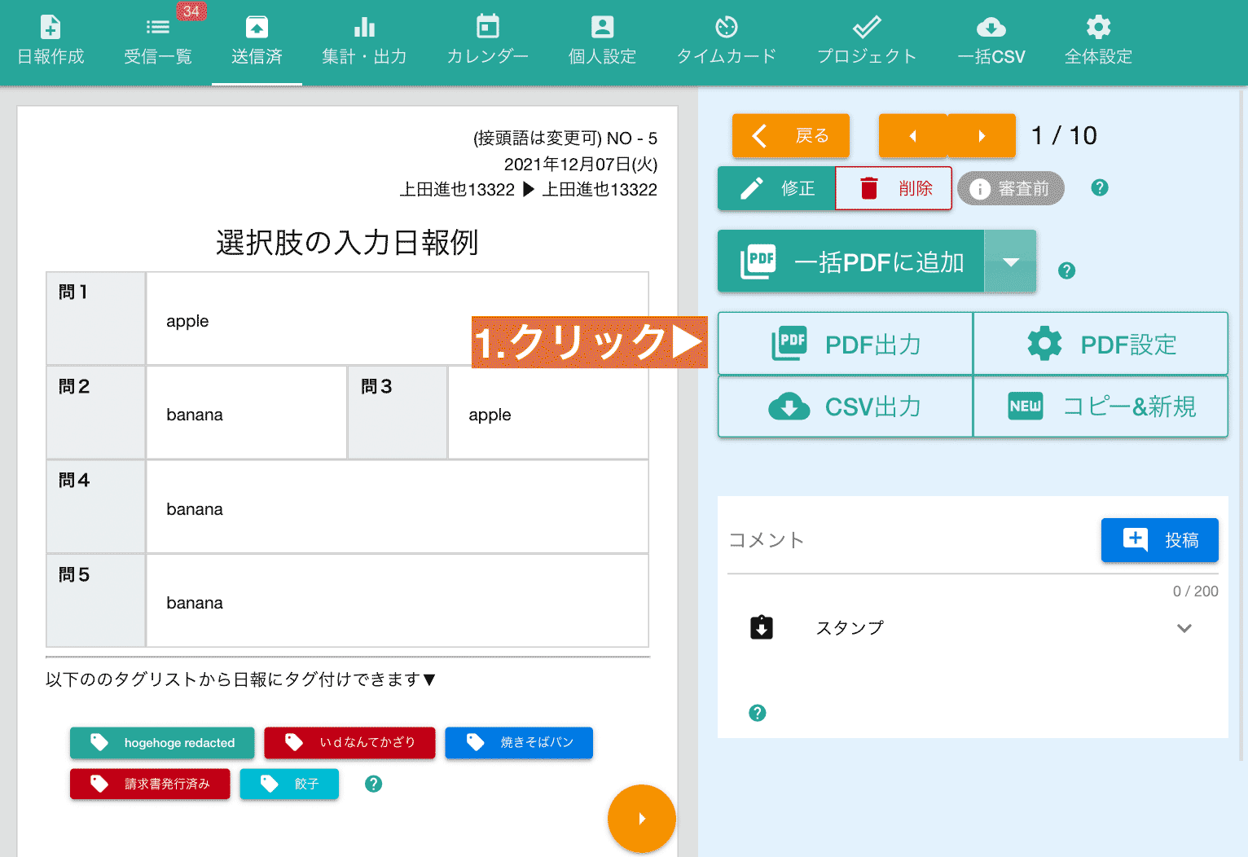The height and width of the screenshot is (857, 1248).
Task: Open PDF設定 settings
Action: tap(1101, 344)
